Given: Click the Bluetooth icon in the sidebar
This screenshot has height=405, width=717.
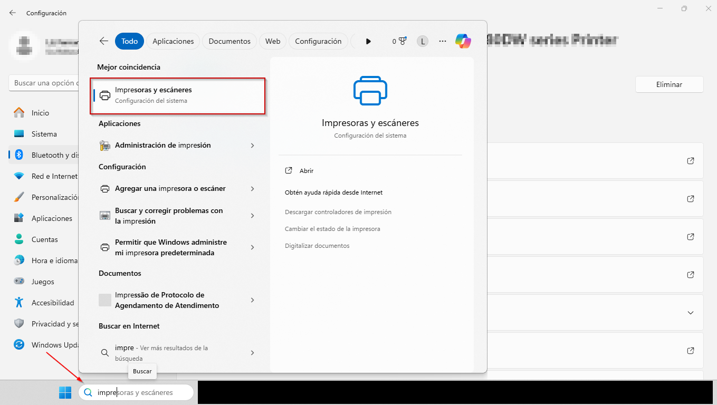Looking at the screenshot, I should pyautogui.click(x=19, y=155).
